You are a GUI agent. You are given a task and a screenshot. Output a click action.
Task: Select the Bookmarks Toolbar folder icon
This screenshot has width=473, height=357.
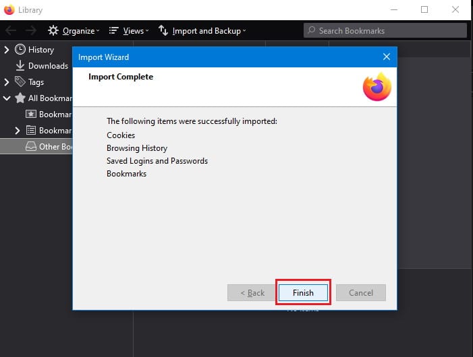(31, 114)
